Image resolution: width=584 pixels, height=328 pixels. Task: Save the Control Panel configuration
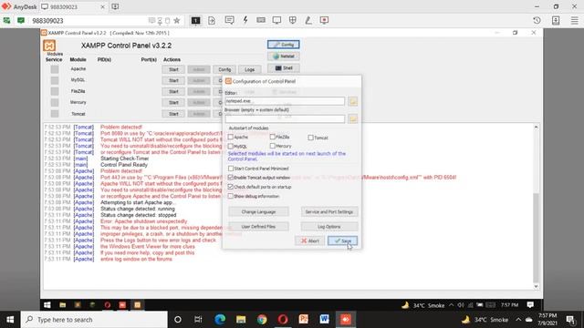(343, 241)
